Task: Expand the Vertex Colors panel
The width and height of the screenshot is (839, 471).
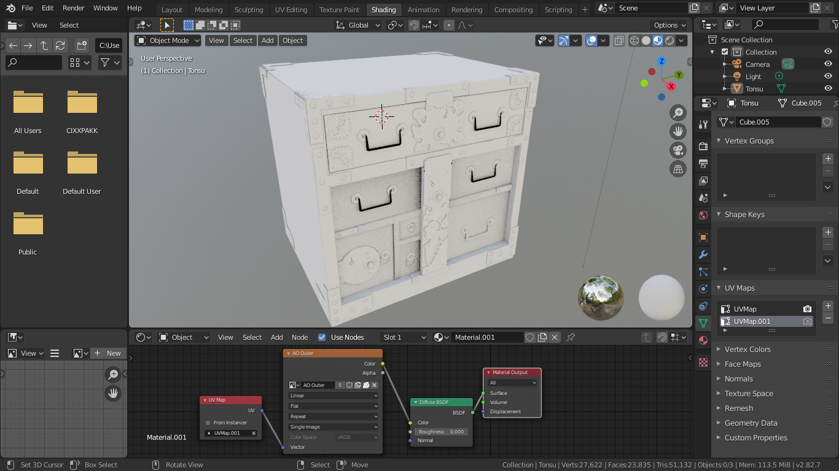Action: [x=747, y=349]
